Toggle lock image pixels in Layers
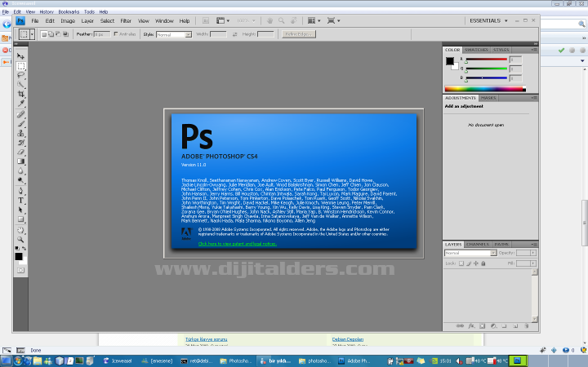 click(469, 263)
